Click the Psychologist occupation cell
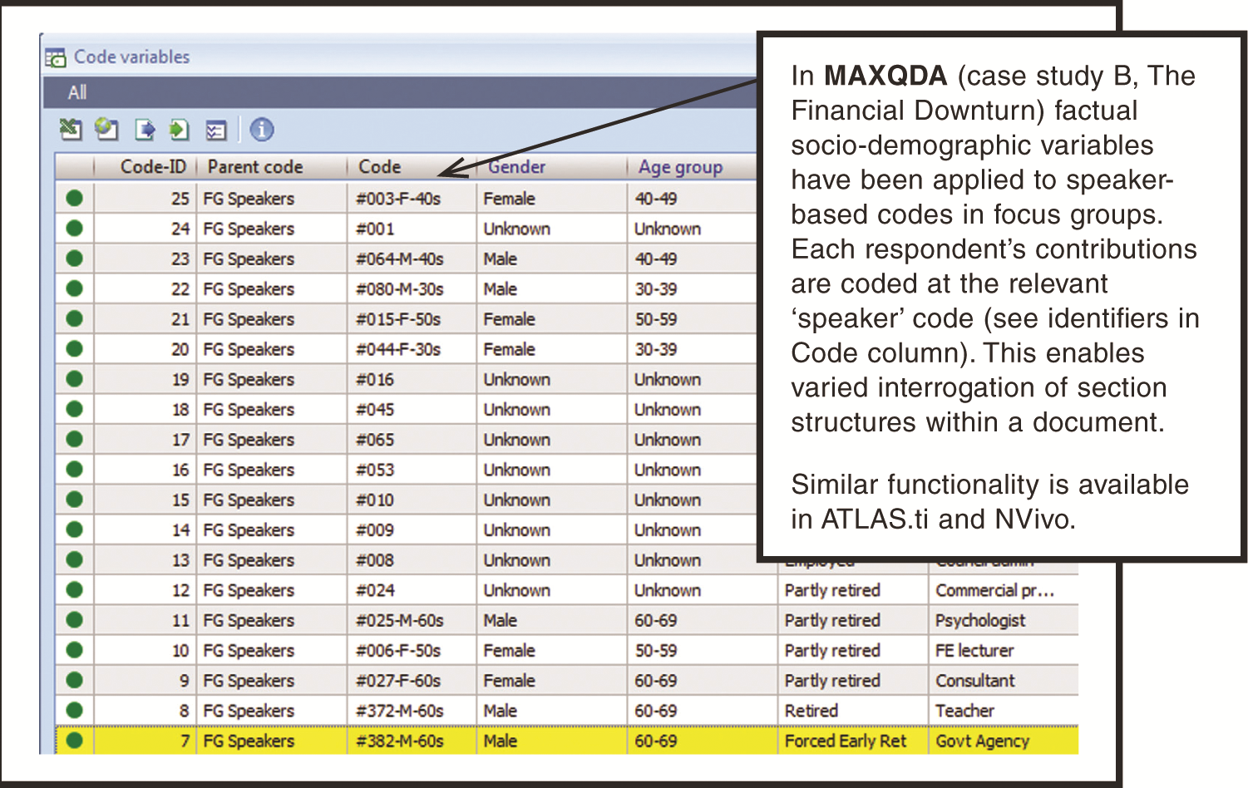The image size is (1248, 788). [1004, 619]
